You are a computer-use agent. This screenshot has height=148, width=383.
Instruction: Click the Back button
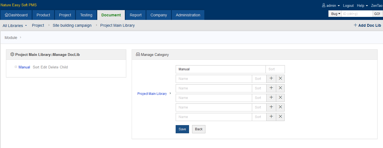(199, 129)
